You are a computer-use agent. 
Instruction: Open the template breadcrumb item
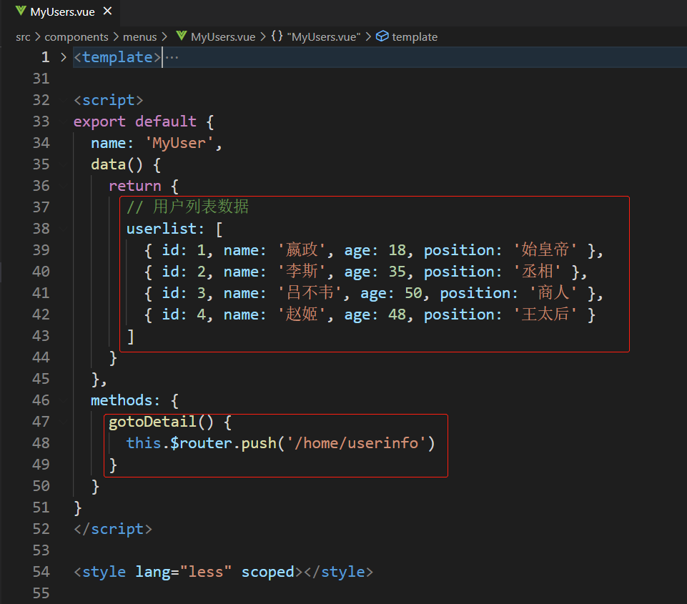click(415, 36)
